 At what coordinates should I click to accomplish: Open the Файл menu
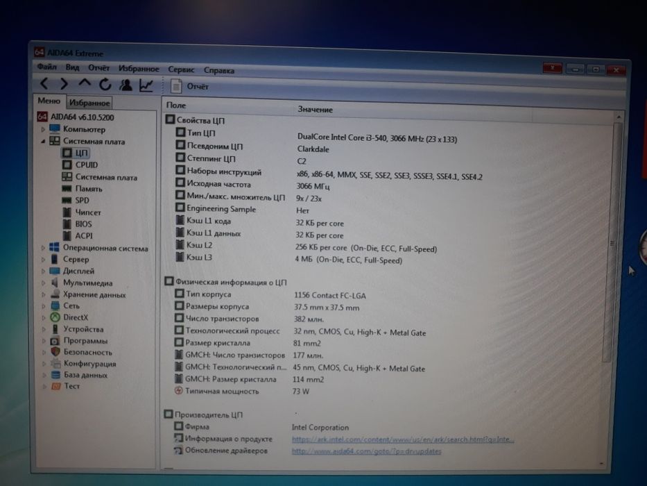pyautogui.click(x=46, y=67)
